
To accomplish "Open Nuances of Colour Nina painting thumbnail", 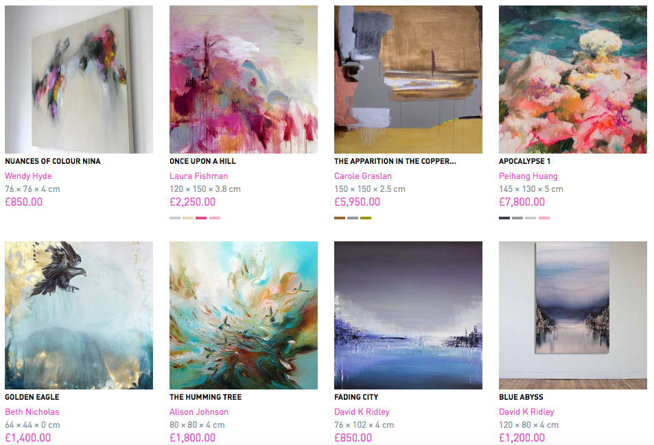I will 79,80.
